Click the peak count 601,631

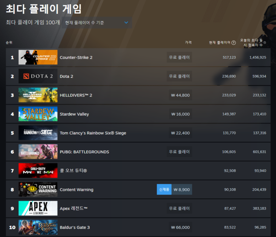tap(259, 152)
